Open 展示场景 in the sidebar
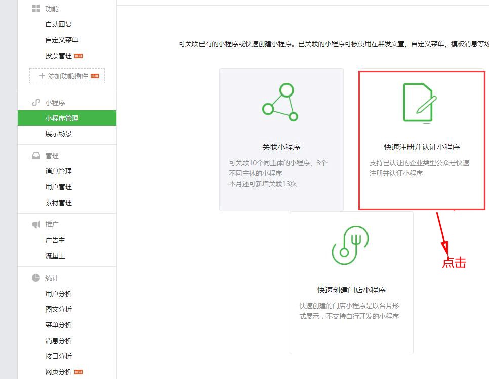Screen dimensions: 489x379 (58, 134)
